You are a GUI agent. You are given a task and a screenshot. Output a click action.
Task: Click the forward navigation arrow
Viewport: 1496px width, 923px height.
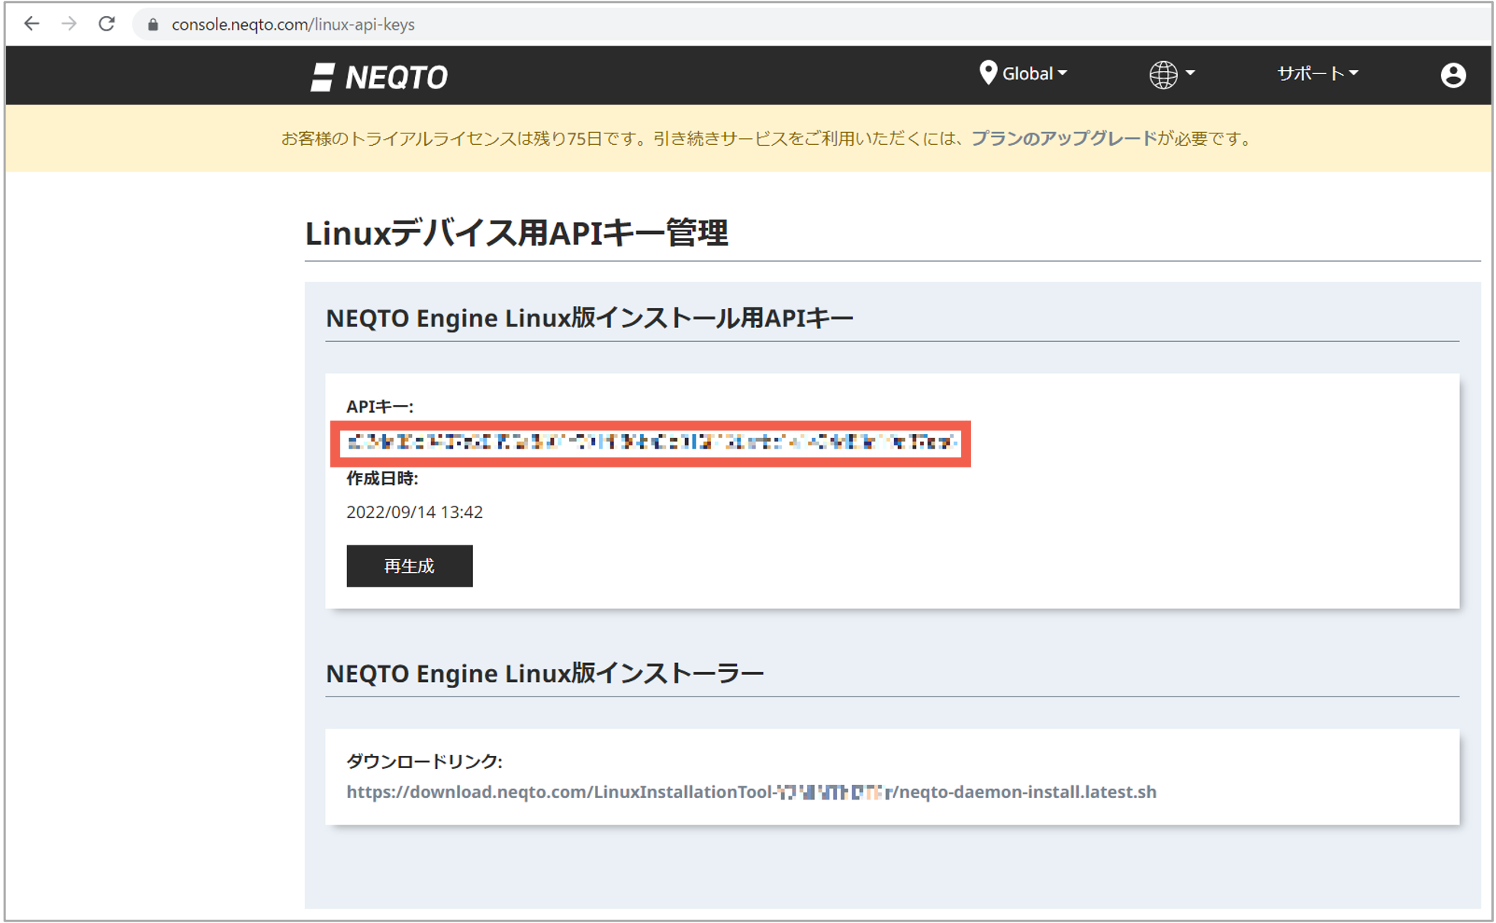pos(68,24)
